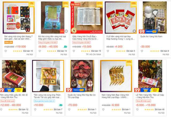The height and width of the screenshot is (119, 171).
Task: Favorite the Giấy Vàng Mã Chuỗi Bạc item
Action: (74, 51)
